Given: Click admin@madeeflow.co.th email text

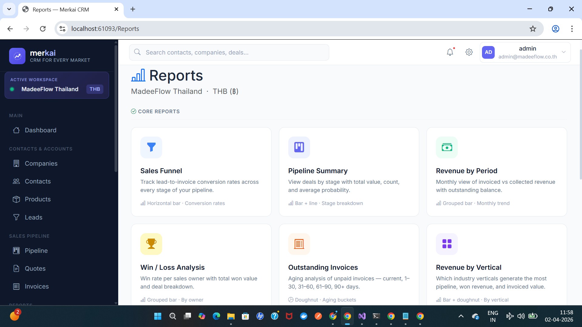Looking at the screenshot, I should click(527, 57).
